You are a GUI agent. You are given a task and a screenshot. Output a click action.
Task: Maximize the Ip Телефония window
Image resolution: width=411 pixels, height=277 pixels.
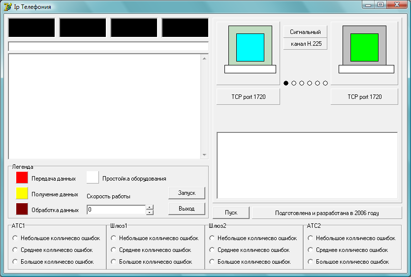point(380,5)
